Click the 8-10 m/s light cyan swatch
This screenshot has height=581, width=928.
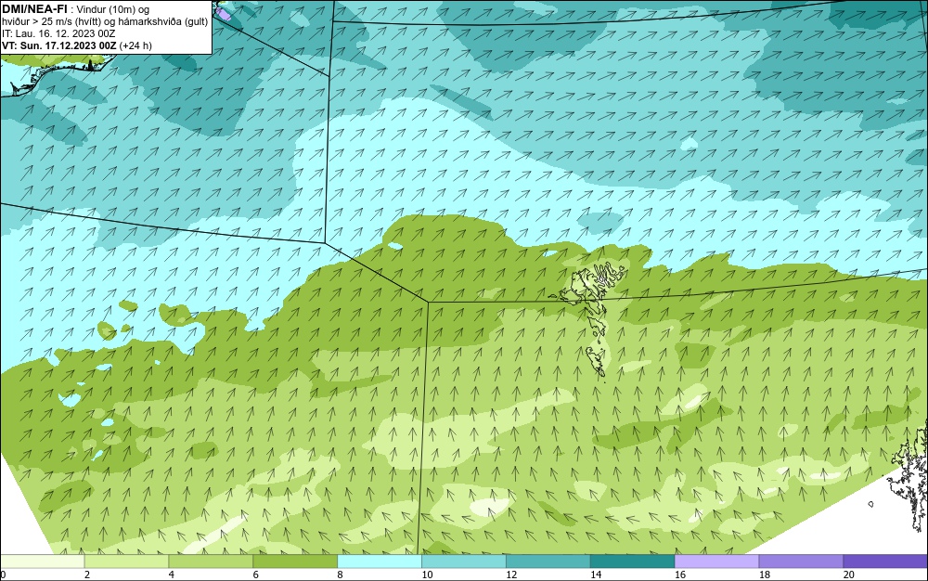[380, 561]
